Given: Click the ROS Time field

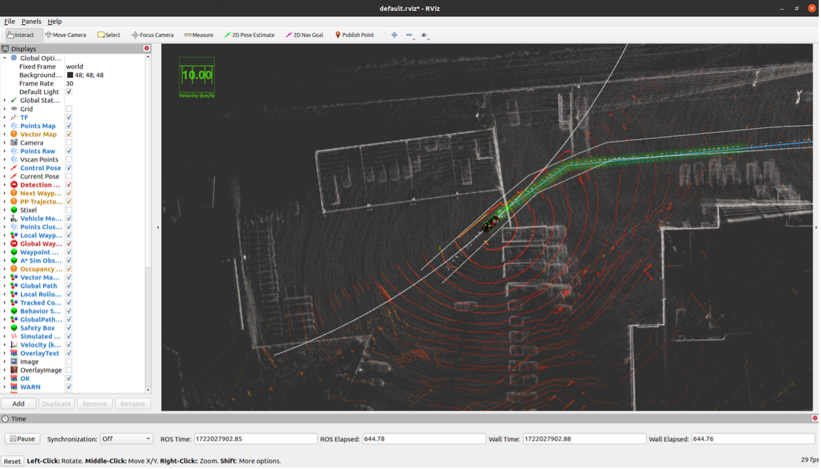Looking at the screenshot, I should [255, 439].
